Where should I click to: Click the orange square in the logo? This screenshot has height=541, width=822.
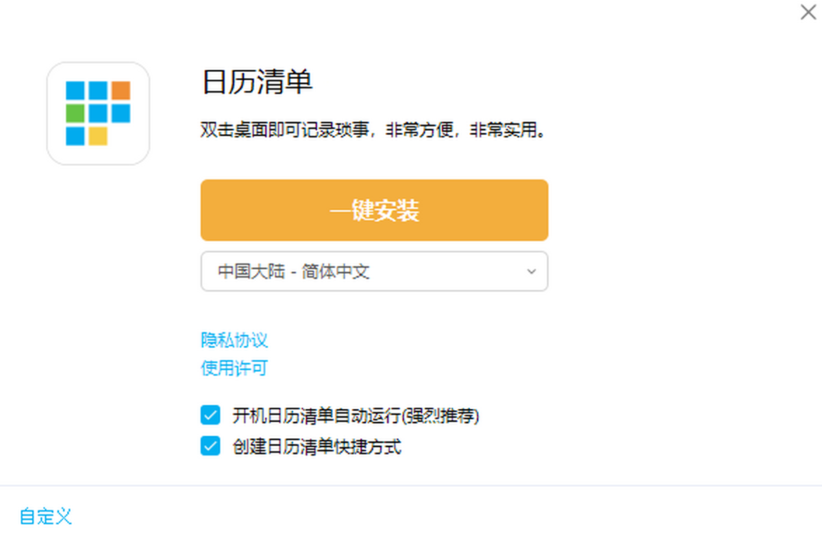coord(121,90)
